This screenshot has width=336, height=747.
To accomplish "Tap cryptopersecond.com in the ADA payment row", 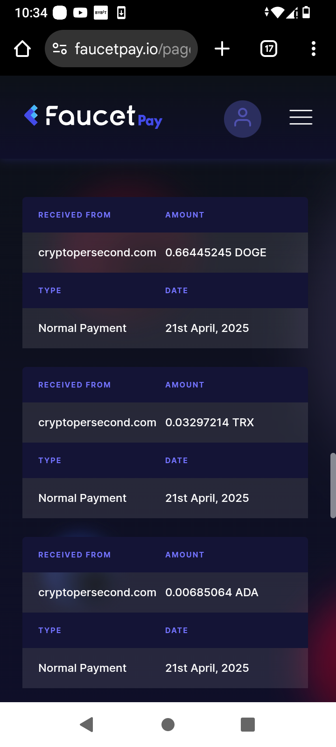I will [x=97, y=592].
